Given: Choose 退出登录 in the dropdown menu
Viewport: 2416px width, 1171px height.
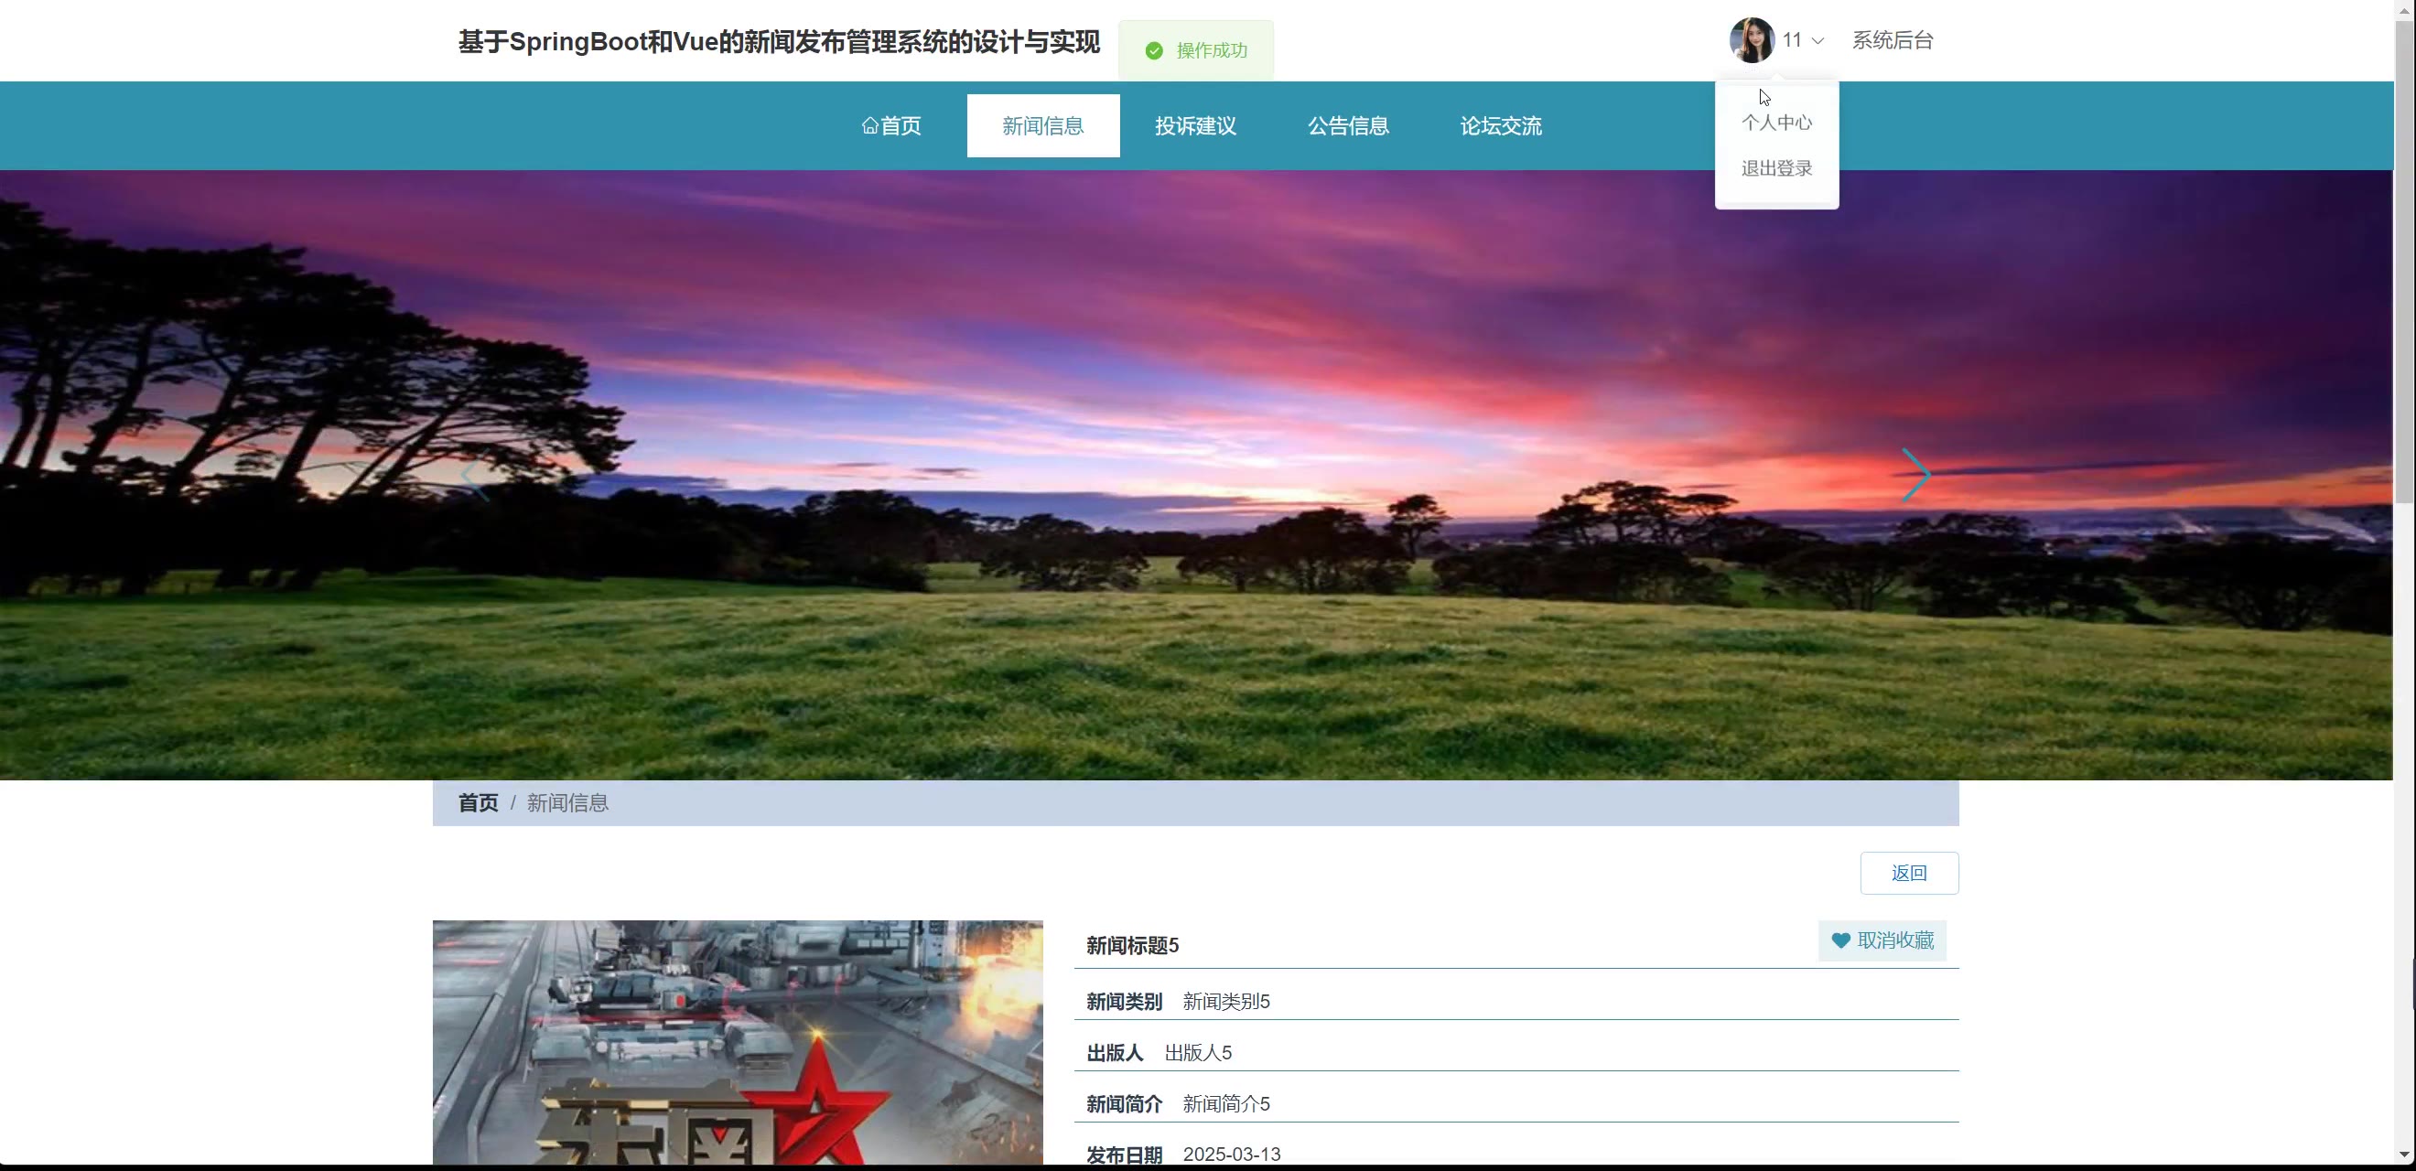Looking at the screenshot, I should tap(1776, 168).
